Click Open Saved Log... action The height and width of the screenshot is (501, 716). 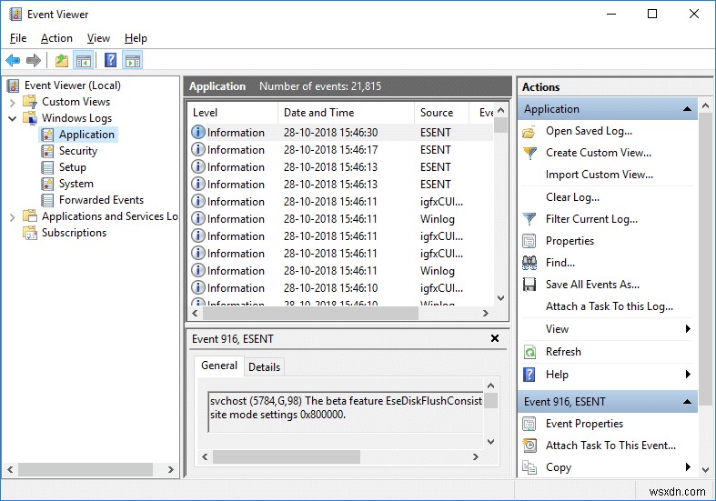pos(589,132)
